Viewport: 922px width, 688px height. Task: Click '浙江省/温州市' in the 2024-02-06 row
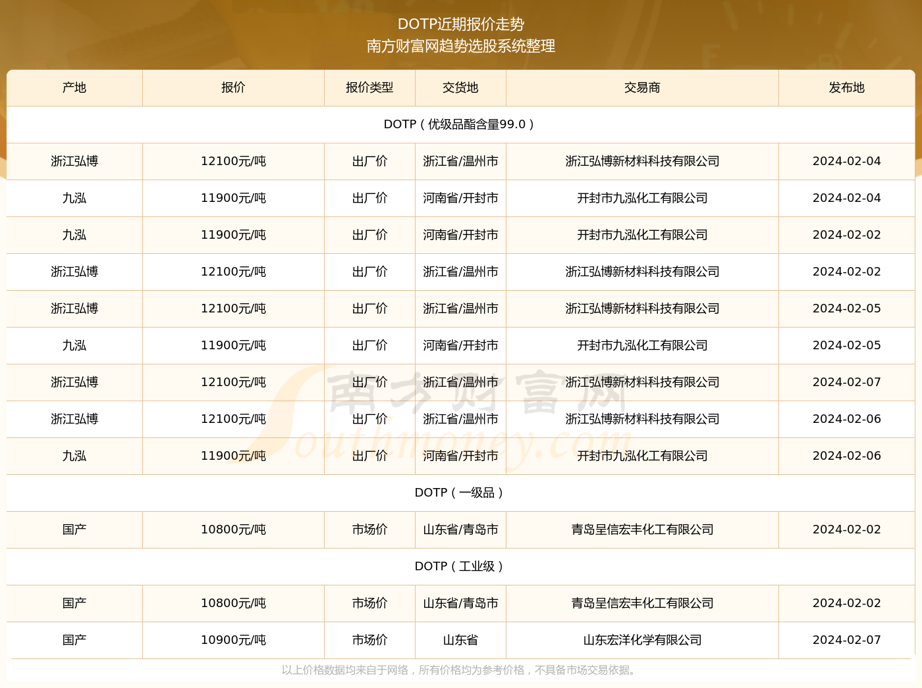(460, 419)
